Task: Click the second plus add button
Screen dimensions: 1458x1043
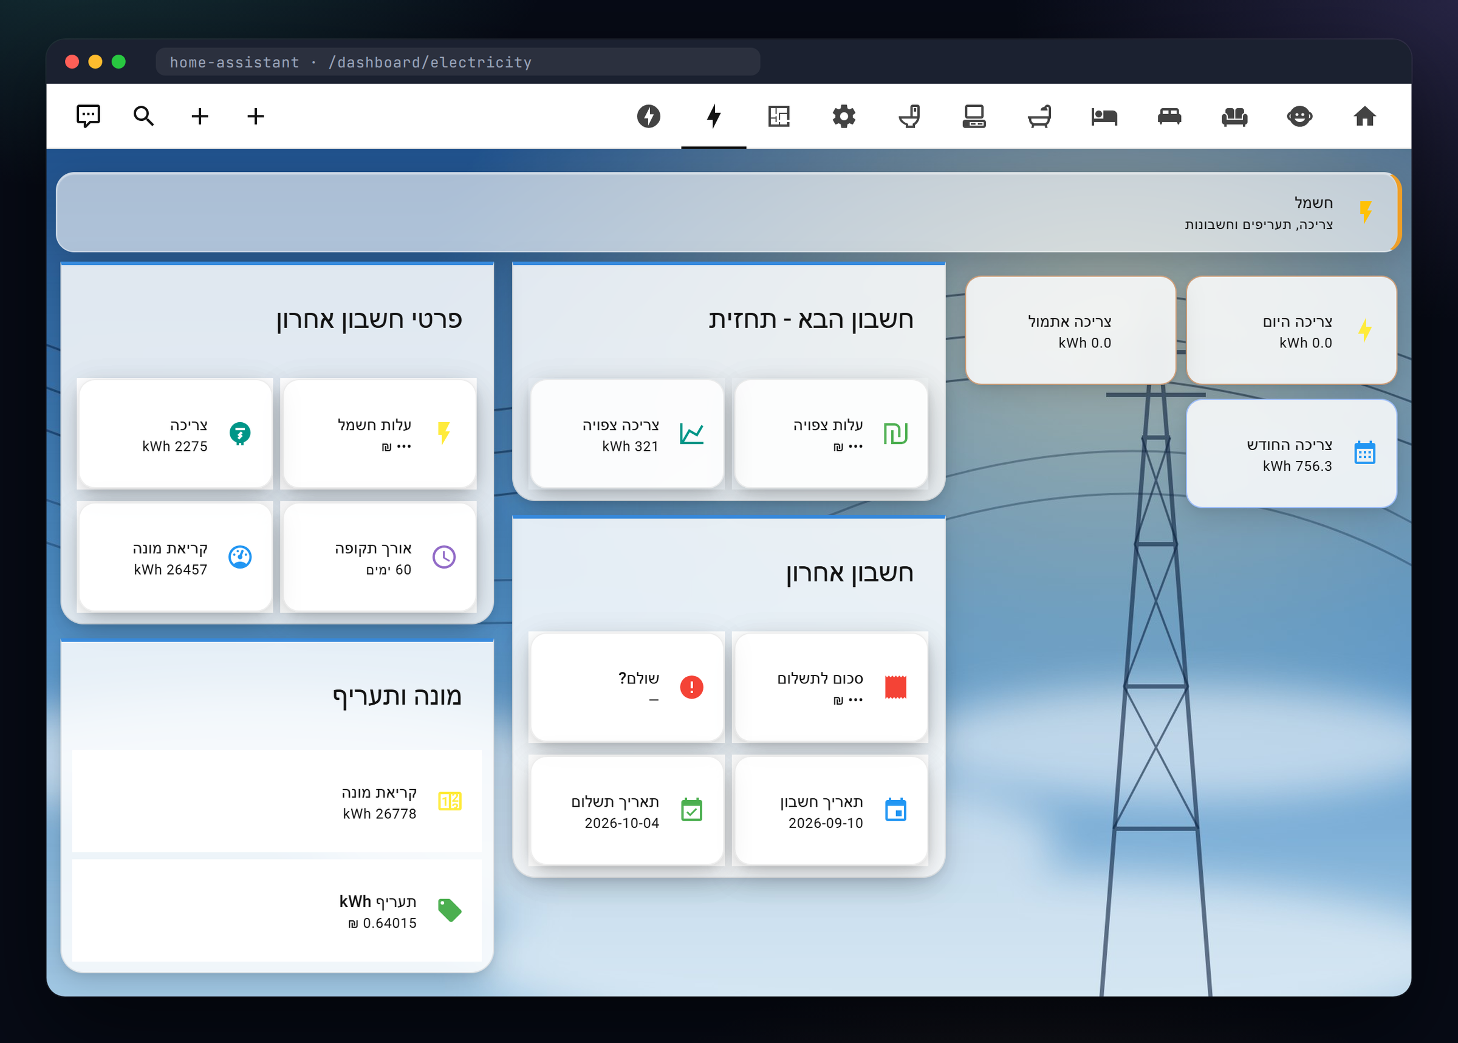Action: 256,116
